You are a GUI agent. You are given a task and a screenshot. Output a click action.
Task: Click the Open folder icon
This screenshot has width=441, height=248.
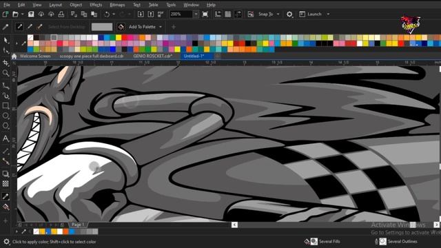(x=15, y=14)
